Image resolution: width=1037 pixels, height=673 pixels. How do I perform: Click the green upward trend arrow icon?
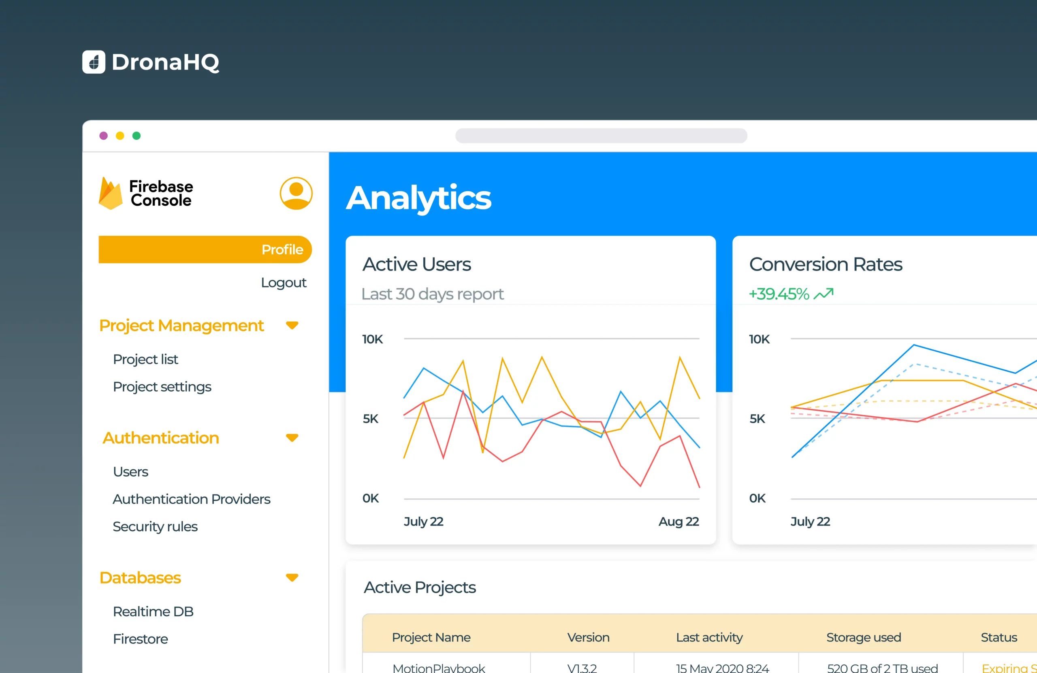(823, 294)
